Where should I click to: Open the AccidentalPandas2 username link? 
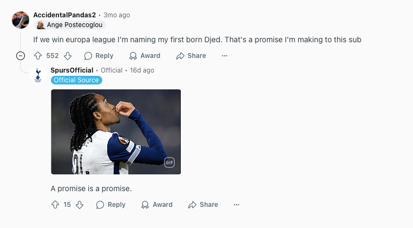[x=64, y=15]
